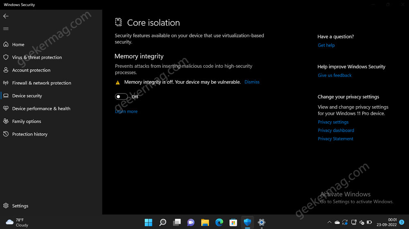Open the Privacy Statement link
This screenshot has width=409, height=229.
point(335,139)
